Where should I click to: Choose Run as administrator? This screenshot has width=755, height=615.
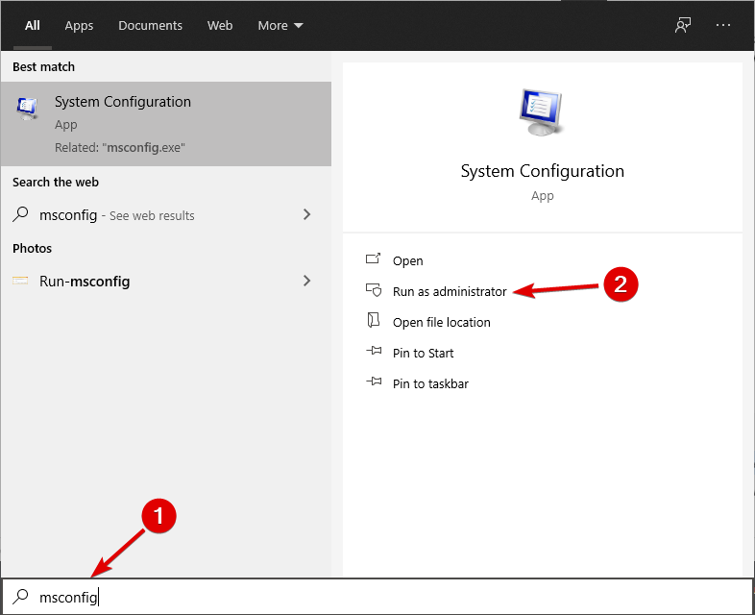450,291
